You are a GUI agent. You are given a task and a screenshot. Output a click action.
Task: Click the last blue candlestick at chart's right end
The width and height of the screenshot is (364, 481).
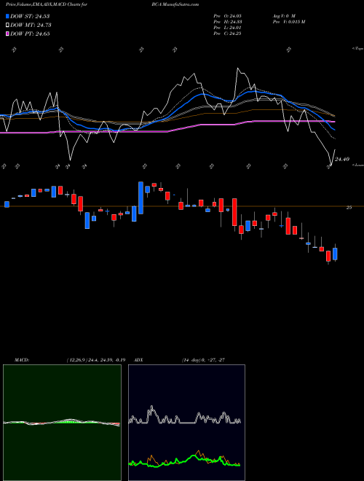pyautogui.click(x=335, y=254)
